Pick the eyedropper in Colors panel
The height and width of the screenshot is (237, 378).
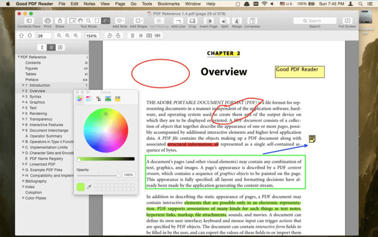pyautogui.click(x=89, y=187)
